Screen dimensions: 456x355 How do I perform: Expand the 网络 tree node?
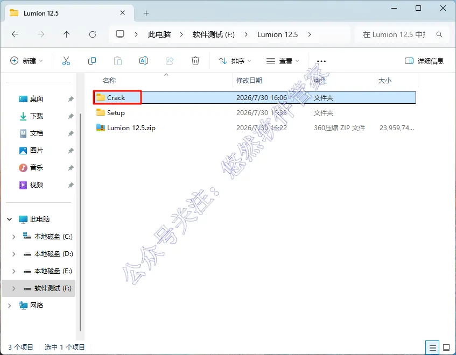tap(10, 306)
